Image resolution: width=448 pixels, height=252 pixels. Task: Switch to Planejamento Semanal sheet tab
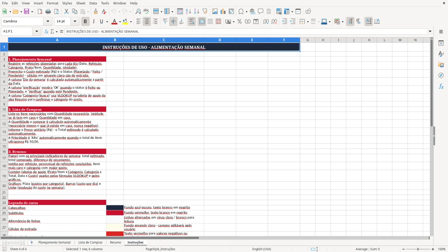pos(54,242)
